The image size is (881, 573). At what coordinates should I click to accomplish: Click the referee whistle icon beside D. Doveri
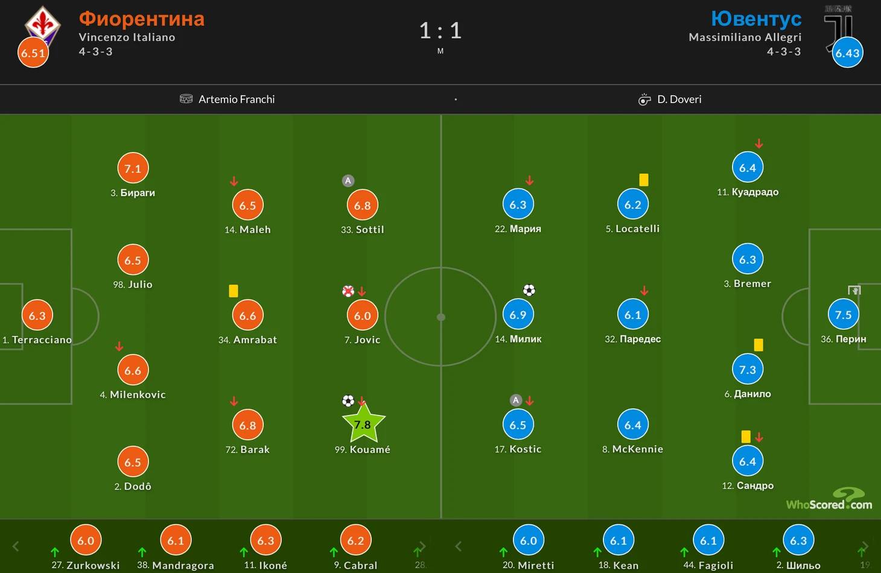(x=644, y=100)
